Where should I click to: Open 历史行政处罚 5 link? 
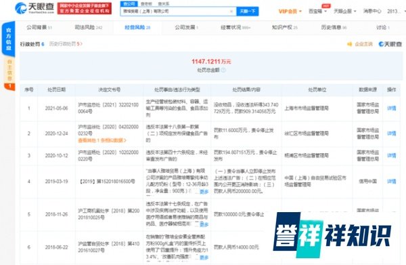pos(66,44)
